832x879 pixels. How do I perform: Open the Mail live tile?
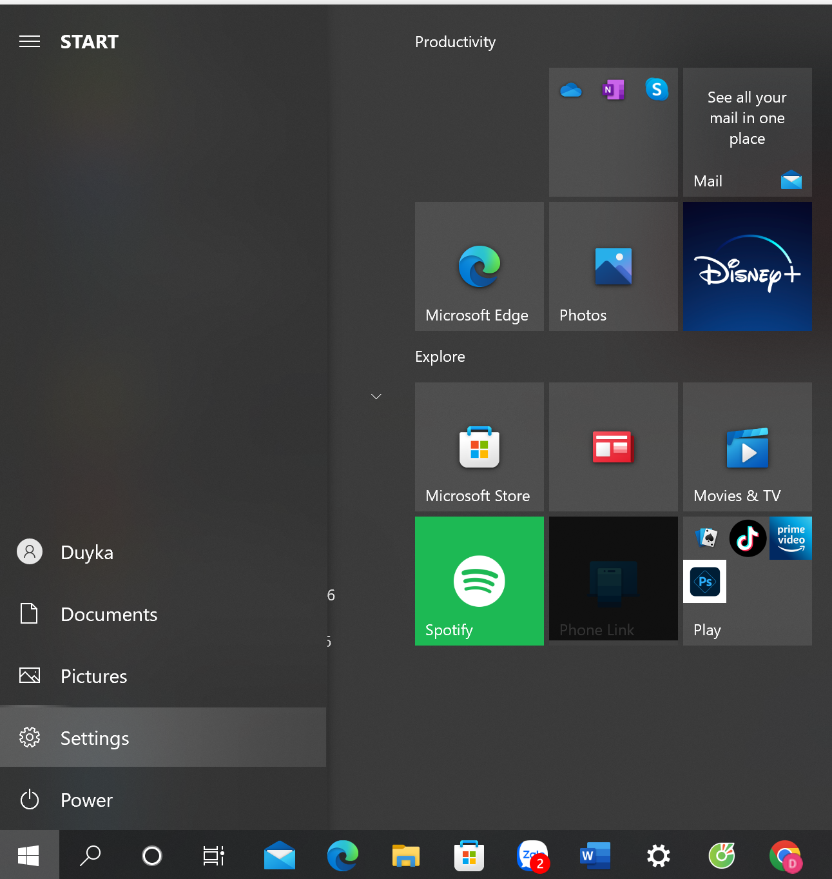[748, 132]
